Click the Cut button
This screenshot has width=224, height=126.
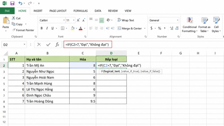(x=16, y=18)
